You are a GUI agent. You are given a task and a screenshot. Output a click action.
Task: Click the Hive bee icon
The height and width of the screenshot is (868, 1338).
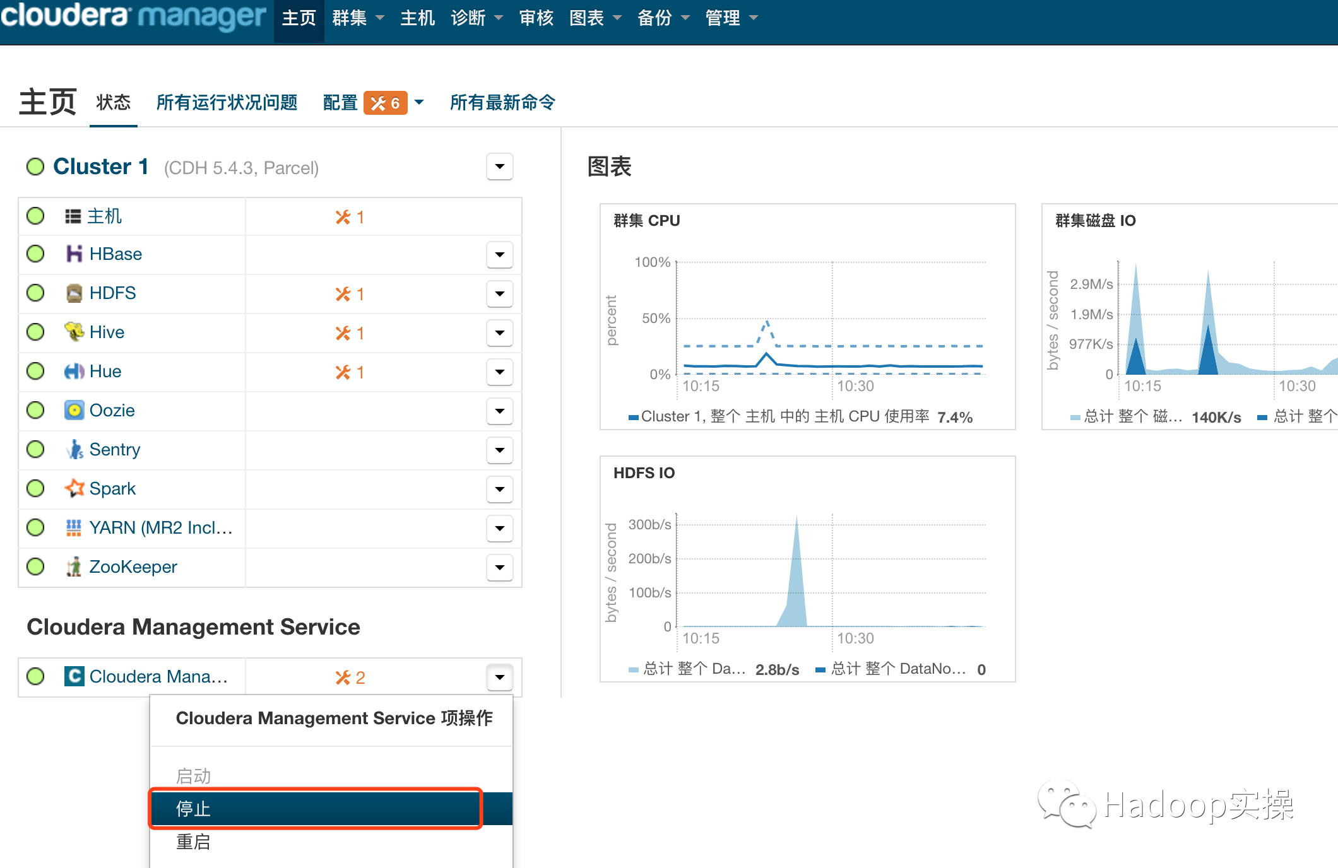74,332
